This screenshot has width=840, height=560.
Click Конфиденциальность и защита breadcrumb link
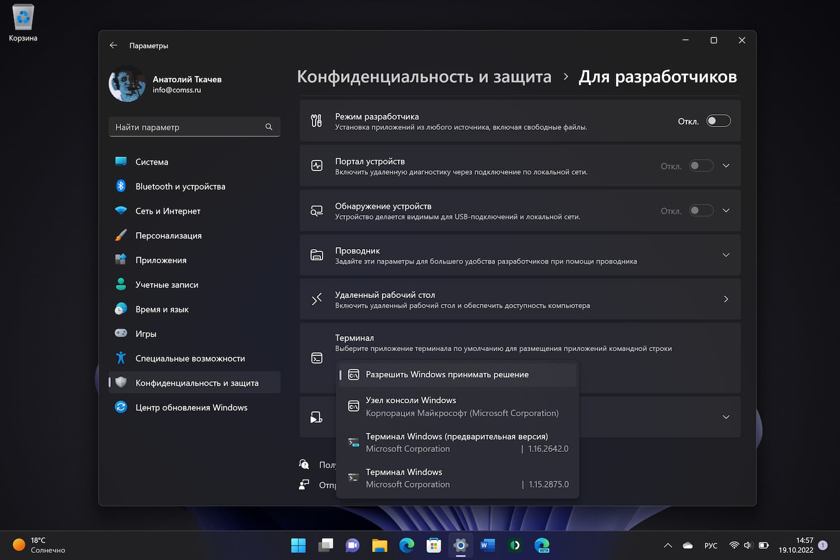pyautogui.click(x=424, y=77)
